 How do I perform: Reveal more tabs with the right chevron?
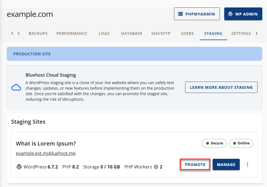click(x=256, y=33)
